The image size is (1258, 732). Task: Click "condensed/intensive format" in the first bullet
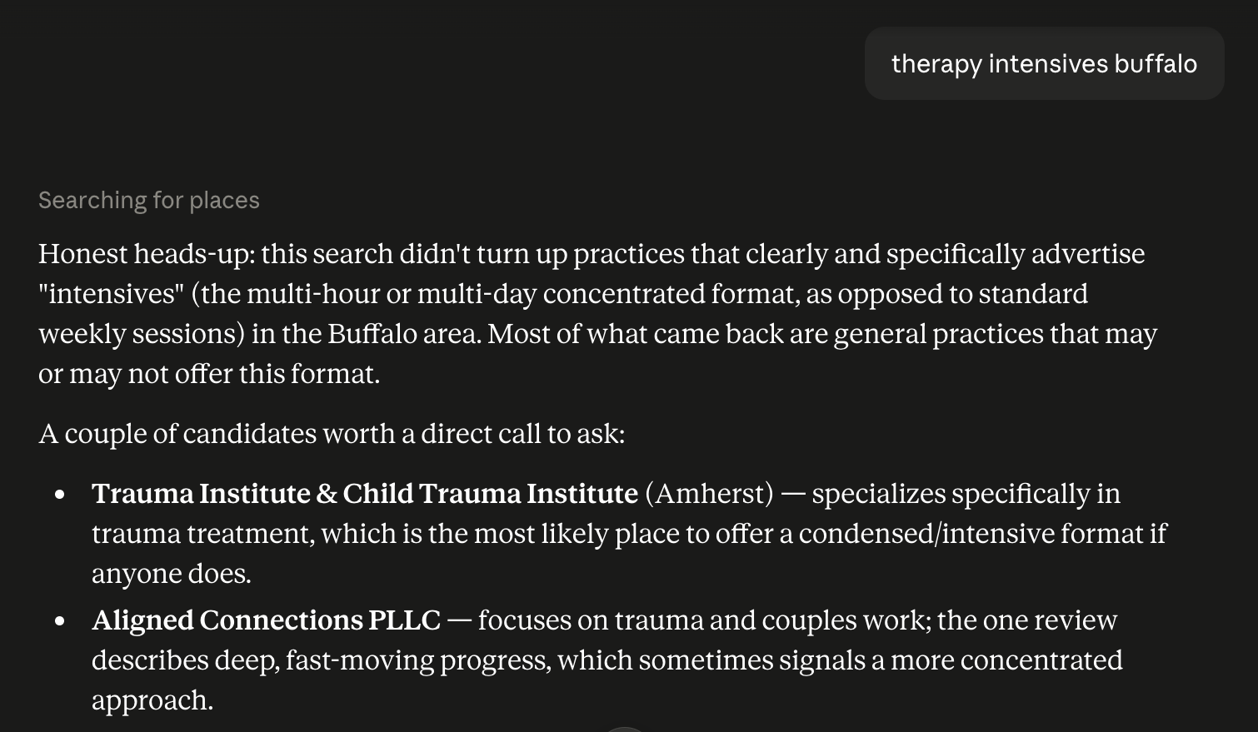click(x=971, y=534)
